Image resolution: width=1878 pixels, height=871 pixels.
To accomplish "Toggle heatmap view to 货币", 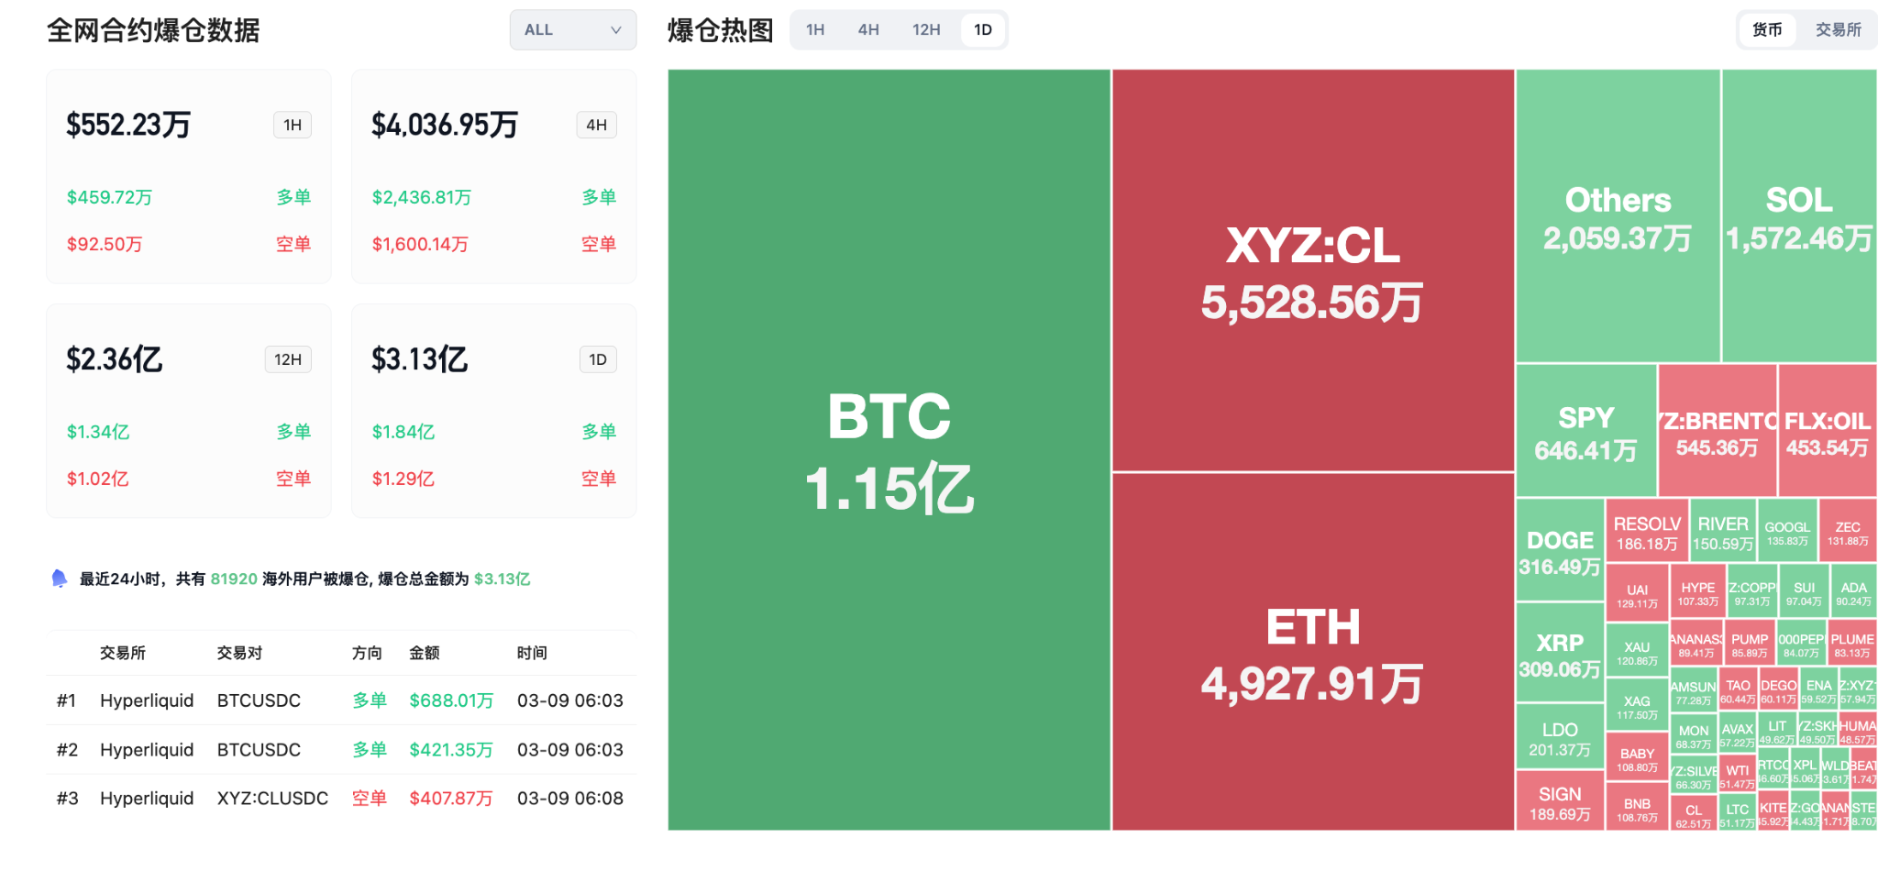I will (1767, 30).
